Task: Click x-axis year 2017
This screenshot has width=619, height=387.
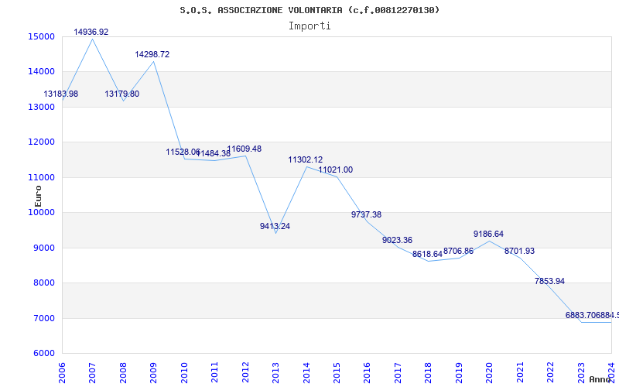Action: pos(398,373)
